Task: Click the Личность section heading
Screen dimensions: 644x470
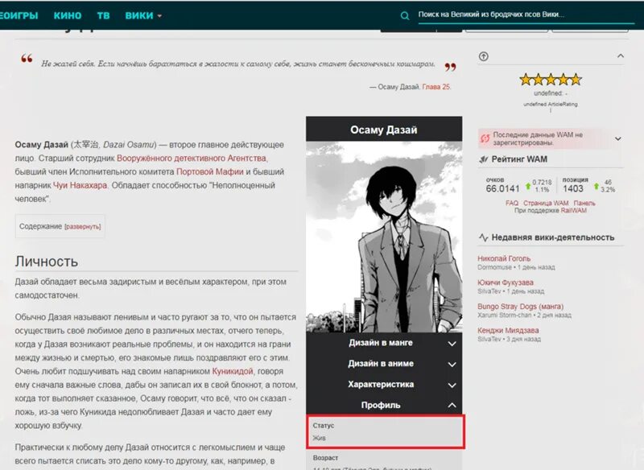Action: pyautogui.click(x=47, y=262)
